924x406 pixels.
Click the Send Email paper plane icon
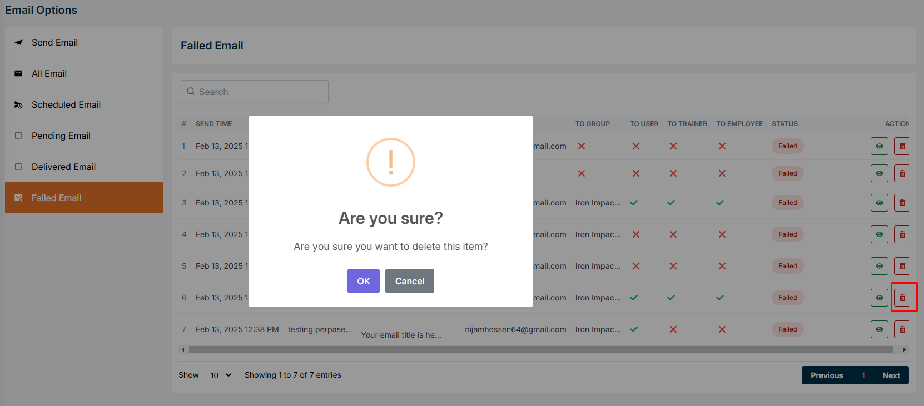click(19, 42)
